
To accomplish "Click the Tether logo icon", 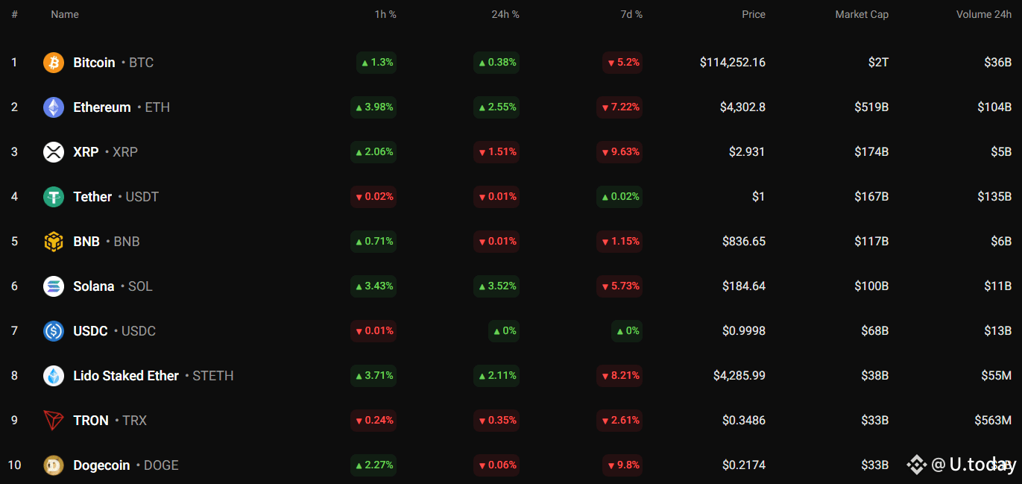I will point(54,197).
